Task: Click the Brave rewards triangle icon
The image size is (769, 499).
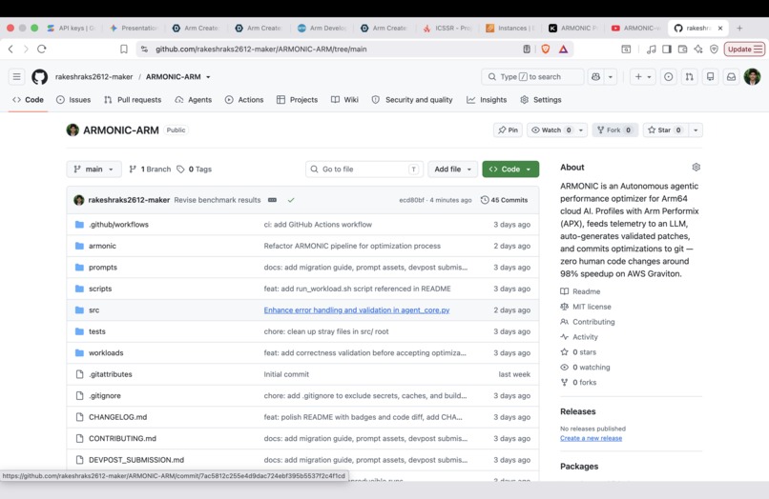Action: (564, 49)
